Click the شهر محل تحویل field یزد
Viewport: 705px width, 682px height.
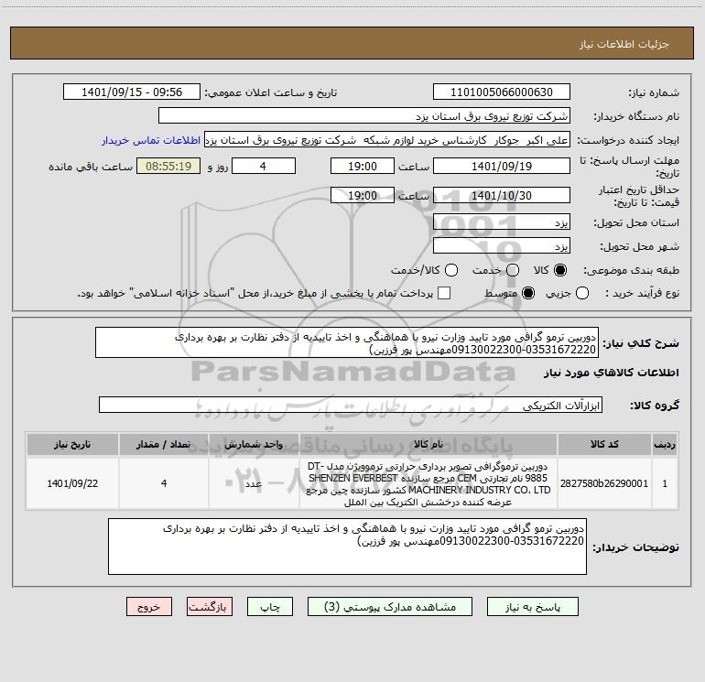point(502,246)
